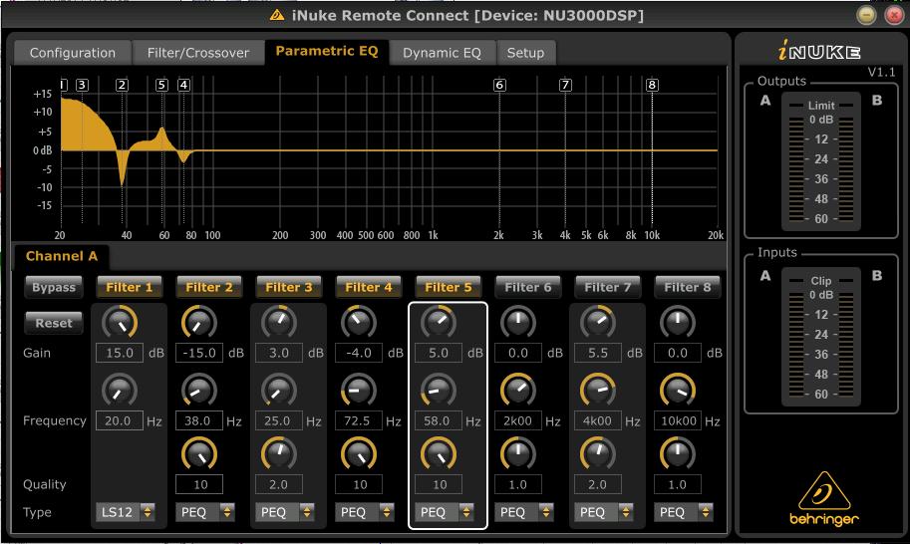The height and width of the screenshot is (544, 910).
Task: Click the Filter 2 frequency knob
Action: point(199,390)
